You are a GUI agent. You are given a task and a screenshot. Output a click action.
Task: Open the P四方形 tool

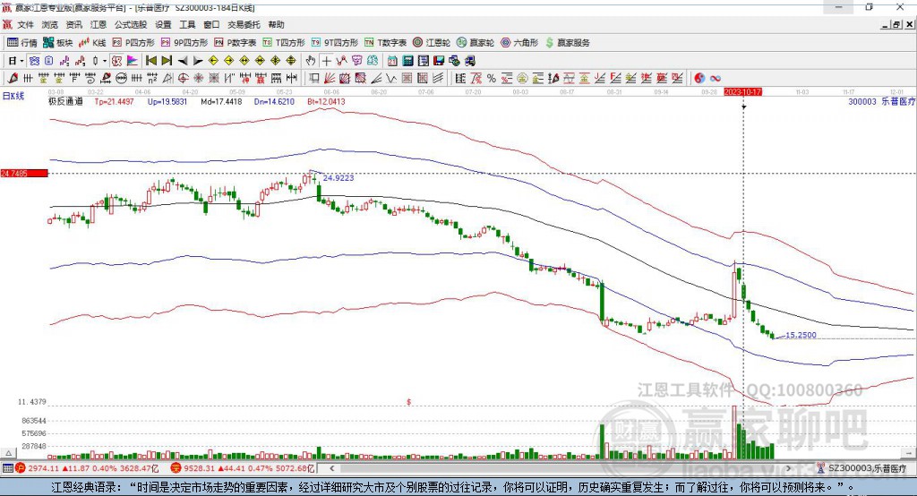(133, 43)
